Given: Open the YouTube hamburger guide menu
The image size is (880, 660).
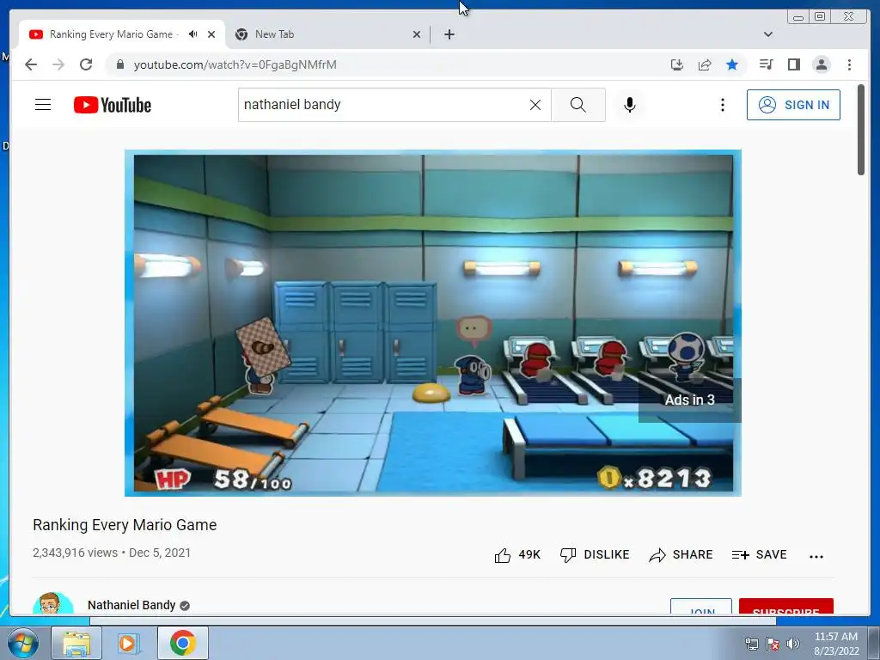Looking at the screenshot, I should click(x=43, y=105).
